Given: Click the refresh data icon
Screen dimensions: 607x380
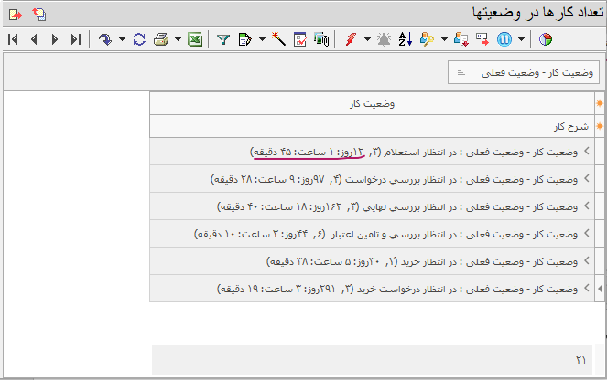Looking at the screenshot, I should (x=138, y=39).
